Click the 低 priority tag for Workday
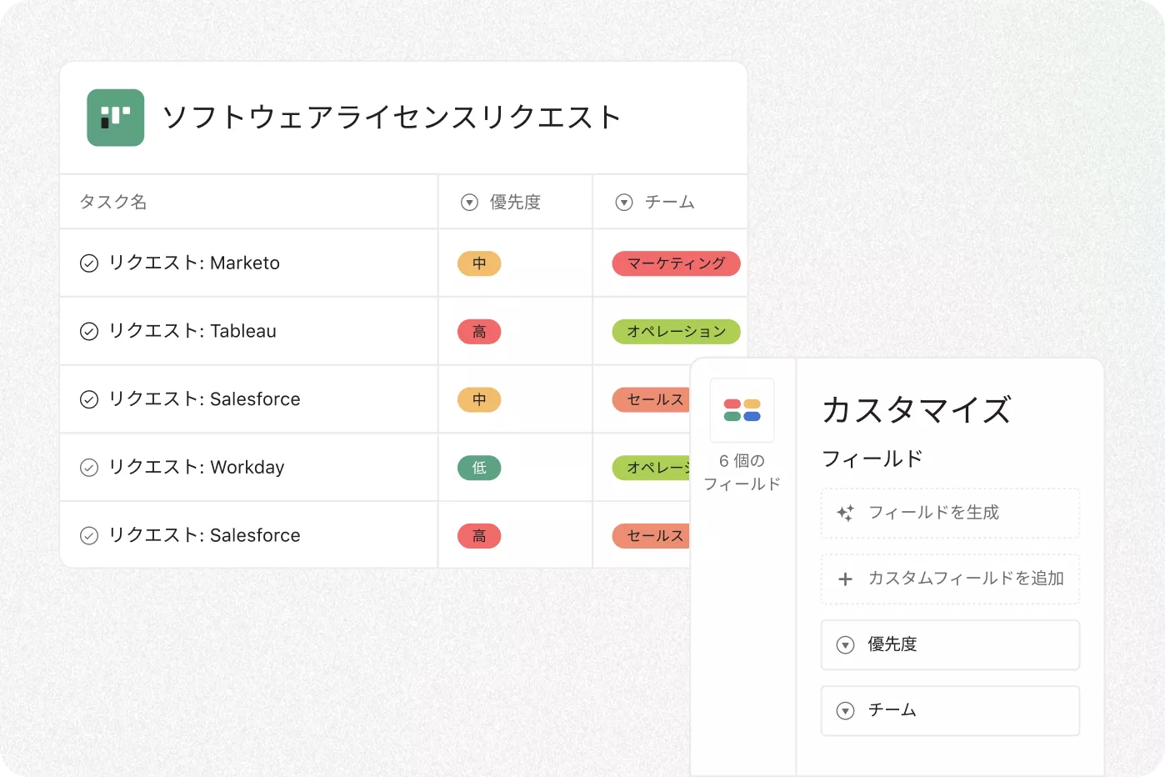1165x777 pixels. (479, 468)
